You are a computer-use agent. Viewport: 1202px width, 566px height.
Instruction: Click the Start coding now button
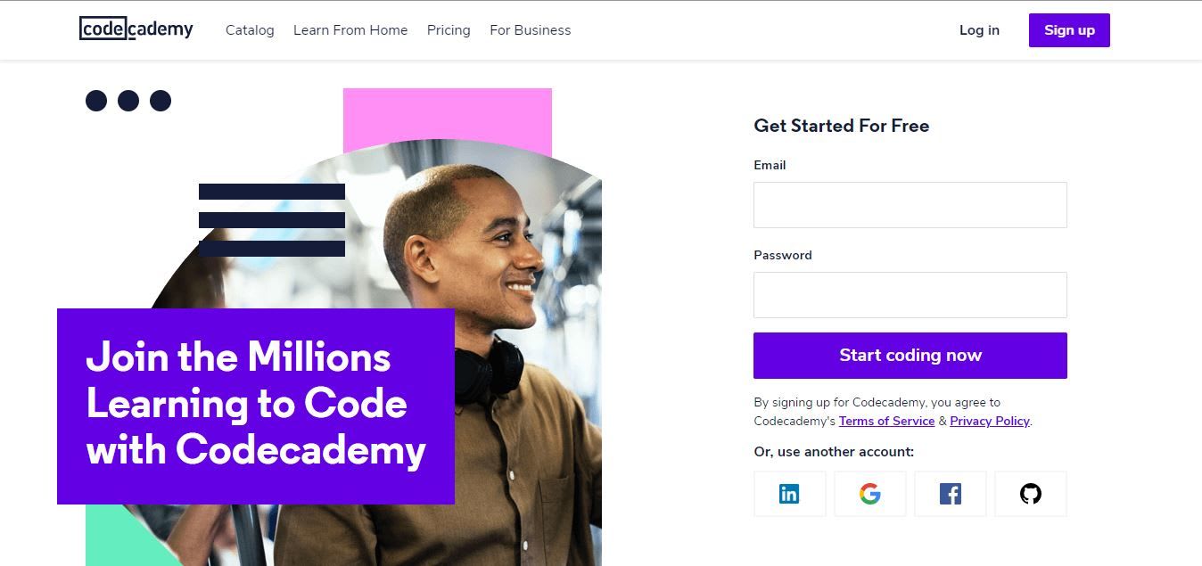[x=910, y=356]
